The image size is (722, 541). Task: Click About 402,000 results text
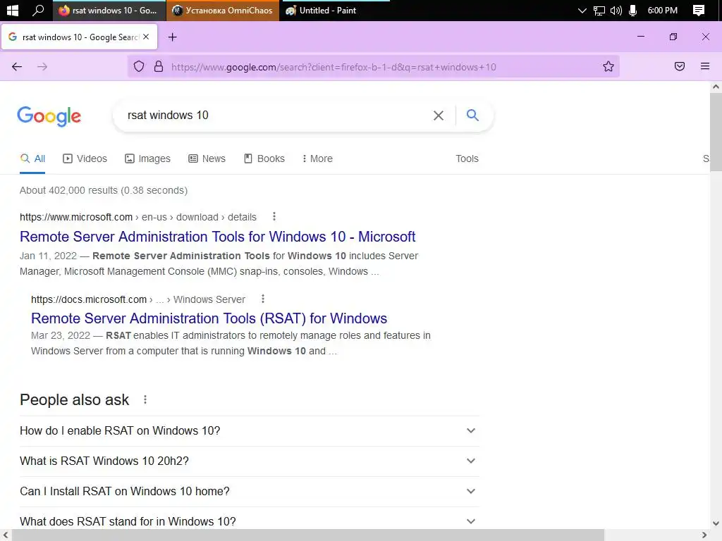tap(104, 190)
